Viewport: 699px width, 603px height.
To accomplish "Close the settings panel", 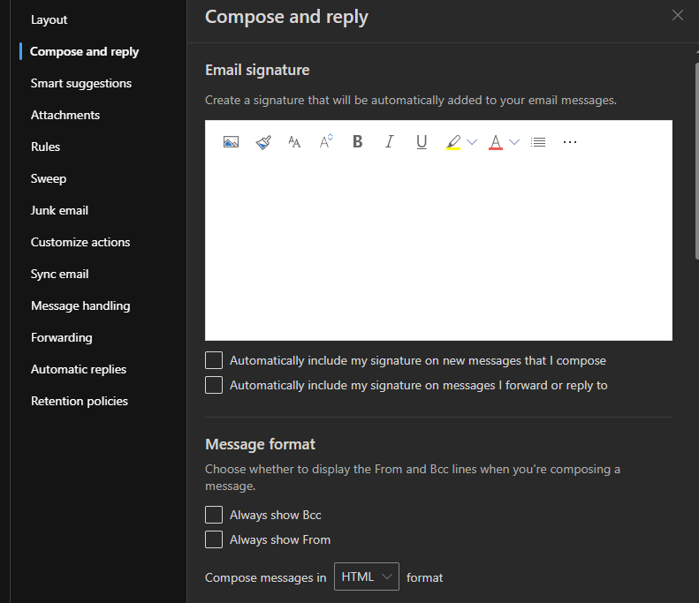I will click(678, 15).
